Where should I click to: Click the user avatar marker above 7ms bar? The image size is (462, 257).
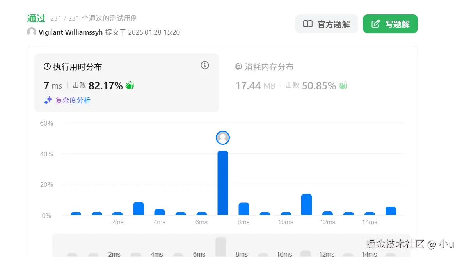pyautogui.click(x=223, y=138)
